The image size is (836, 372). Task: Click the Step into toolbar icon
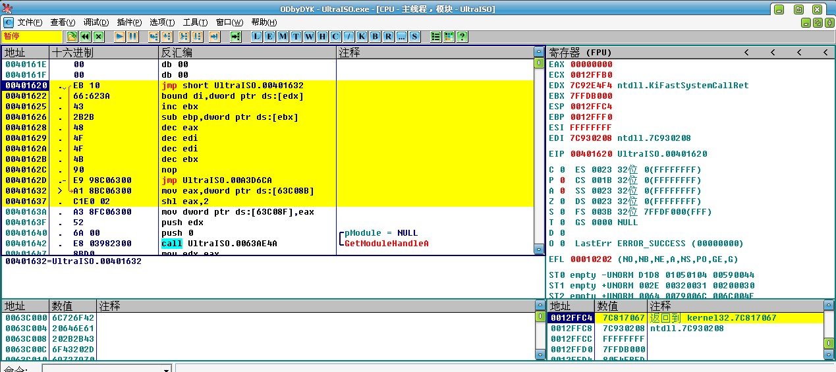153,36
